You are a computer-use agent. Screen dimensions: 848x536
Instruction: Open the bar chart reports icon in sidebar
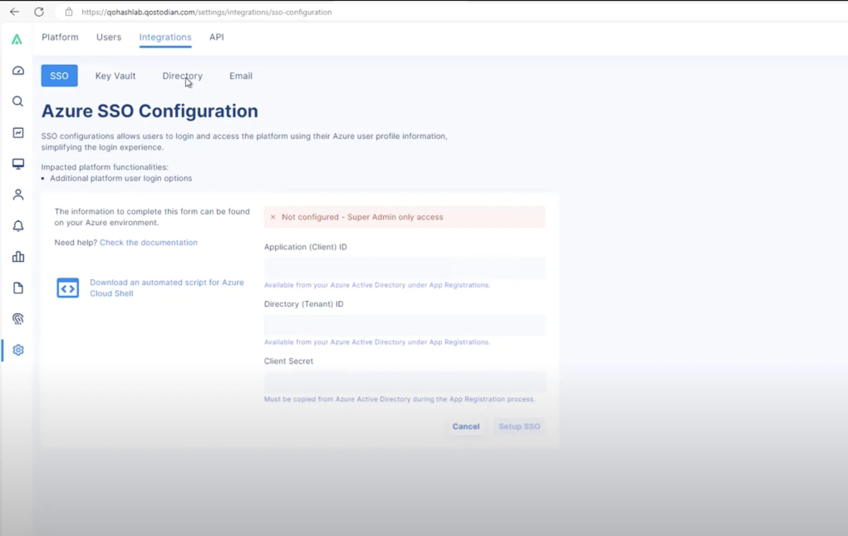click(18, 257)
